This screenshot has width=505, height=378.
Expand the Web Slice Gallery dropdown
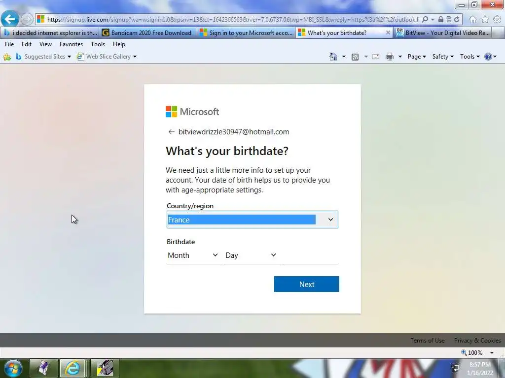tap(135, 57)
